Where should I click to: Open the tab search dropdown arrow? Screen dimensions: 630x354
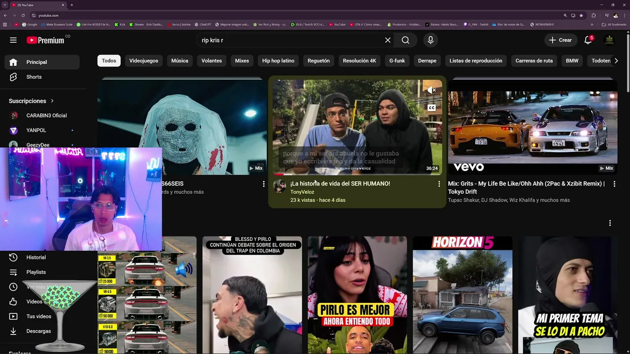tap(5, 5)
